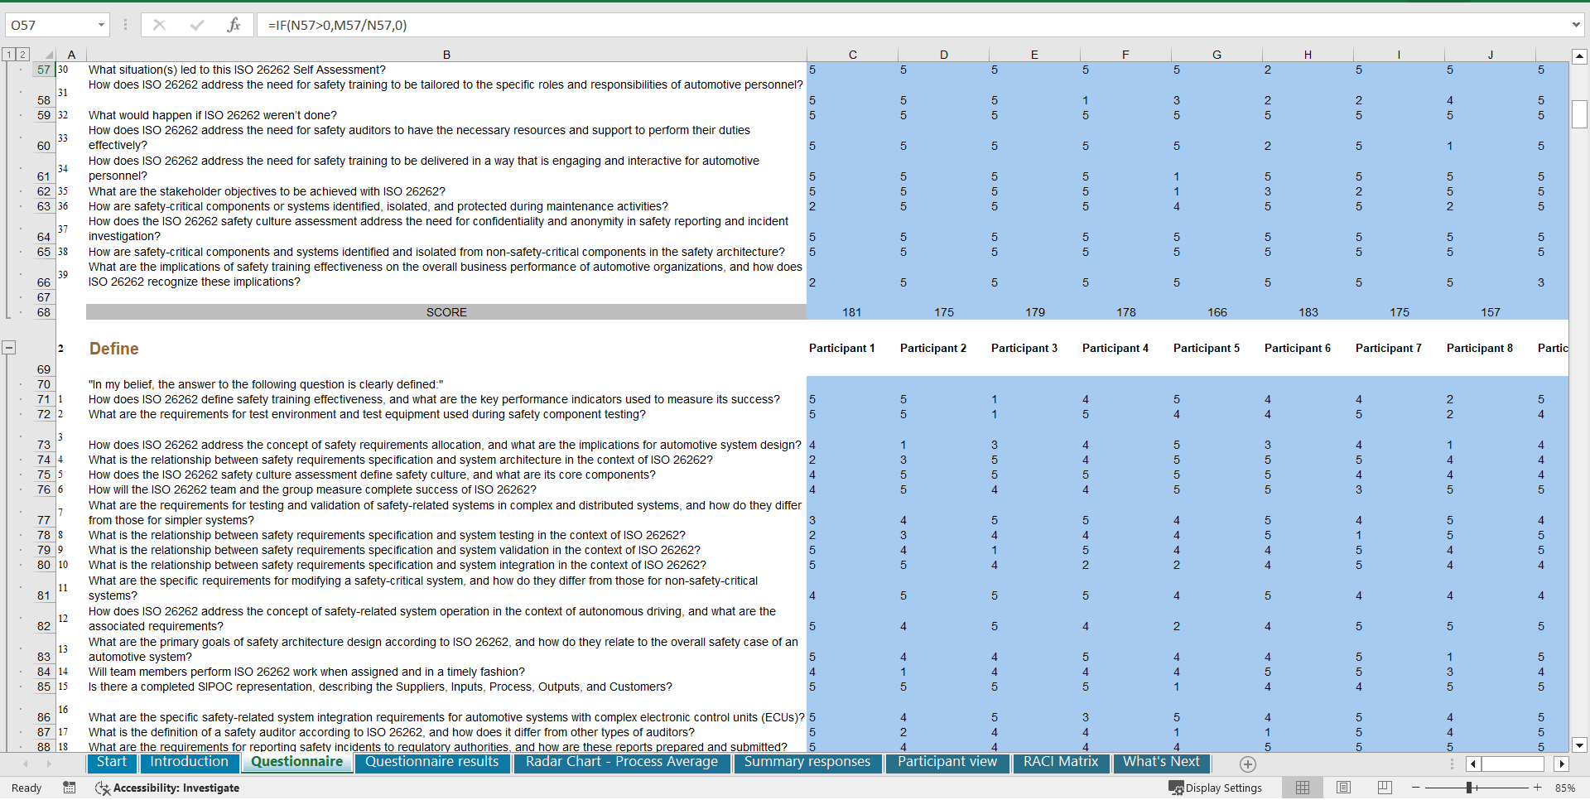
Task: Expand the formula bar with chevron
Action: click(x=1576, y=25)
